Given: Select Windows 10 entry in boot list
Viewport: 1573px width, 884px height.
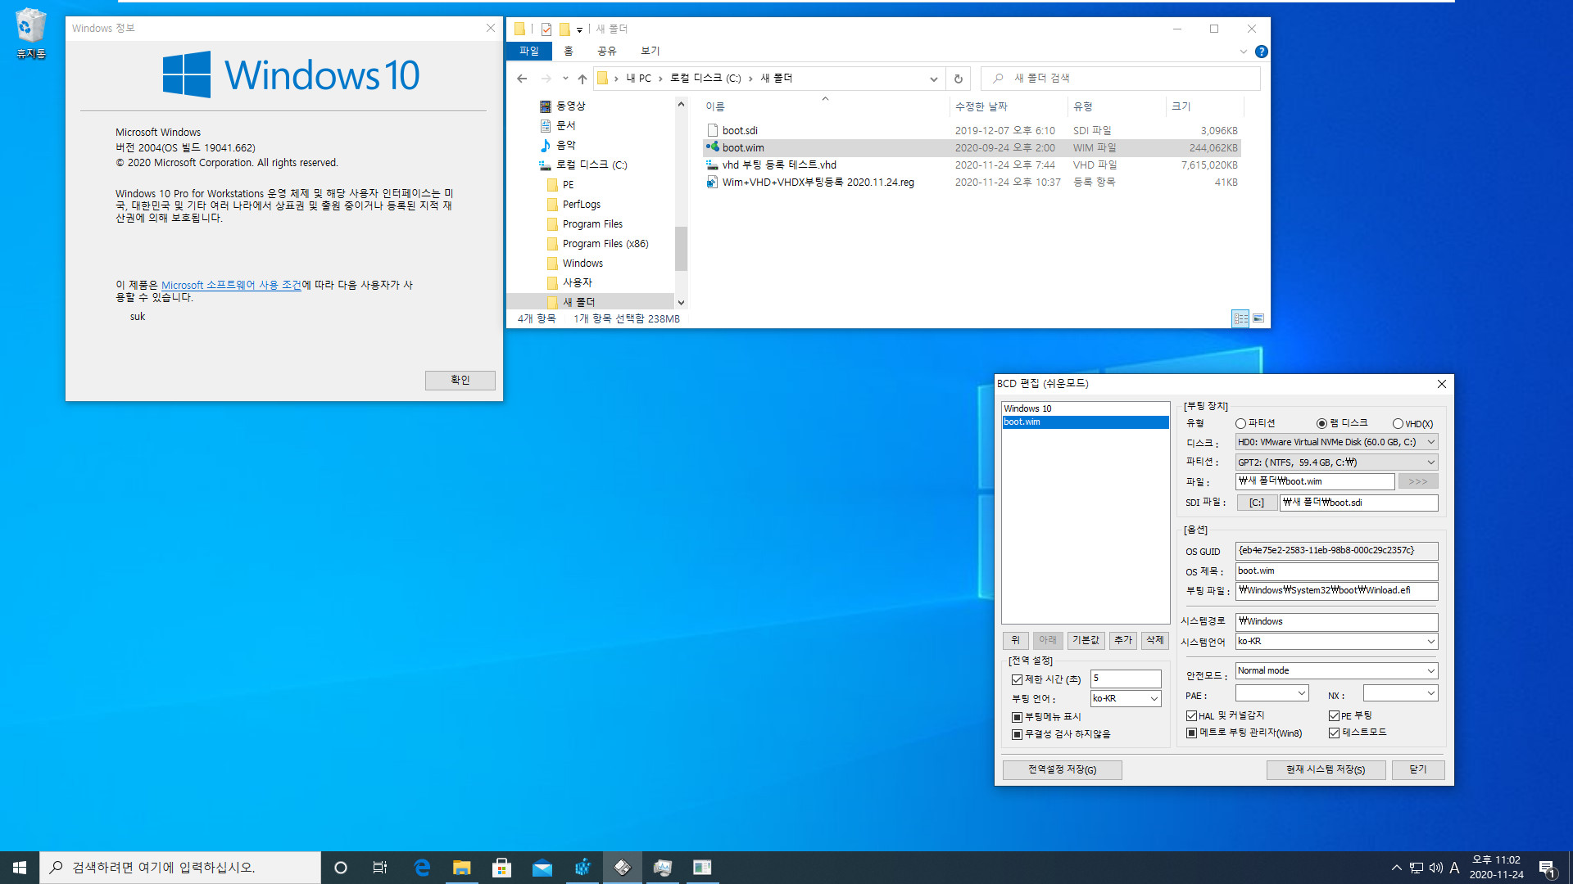Looking at the screenshot, I should [1085, 409].
